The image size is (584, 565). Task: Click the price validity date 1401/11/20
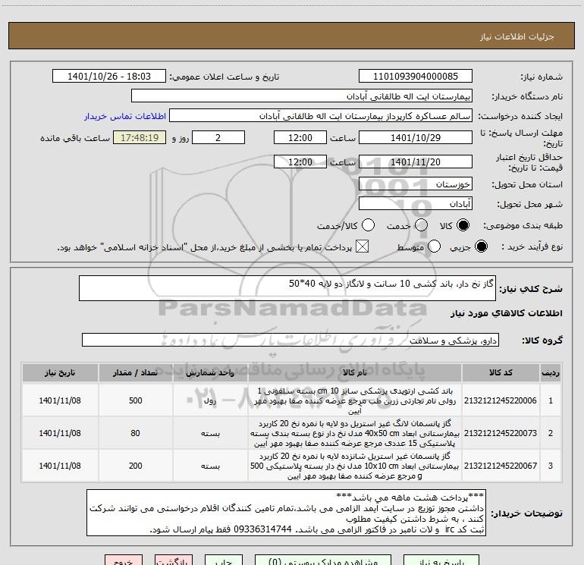pos(416,162)
